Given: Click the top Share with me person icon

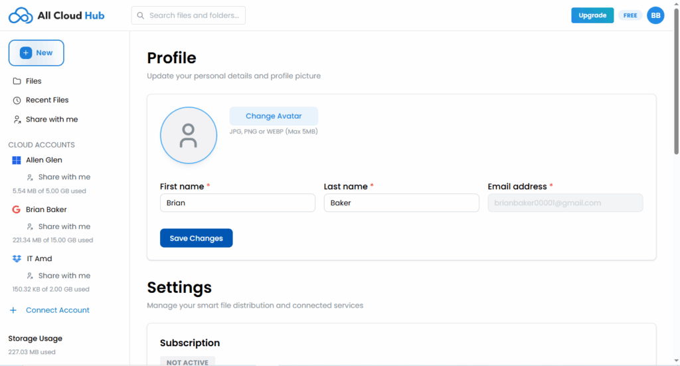Looking at the screenshot, I should 17,120.
